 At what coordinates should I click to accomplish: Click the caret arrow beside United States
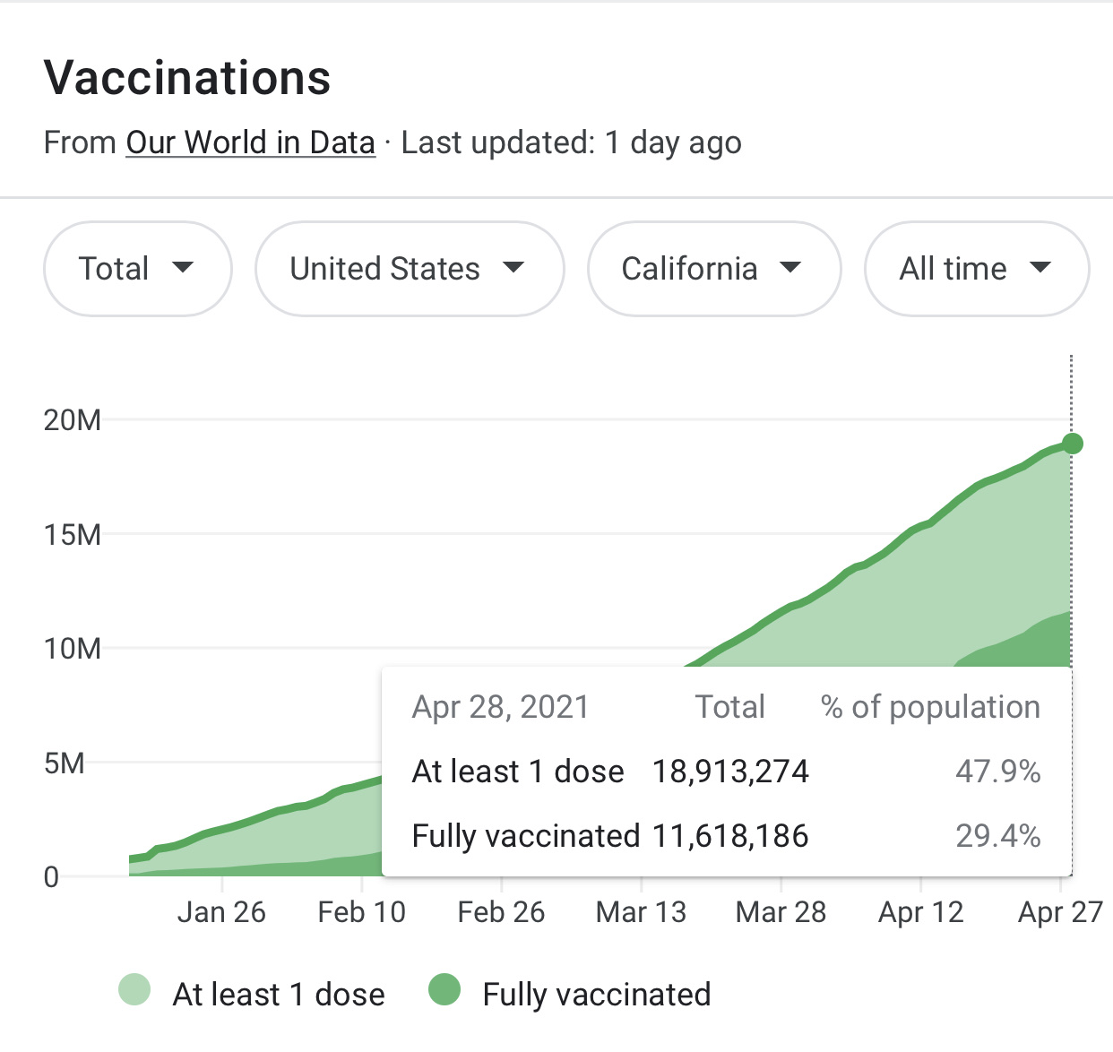[x=513, y=267]
